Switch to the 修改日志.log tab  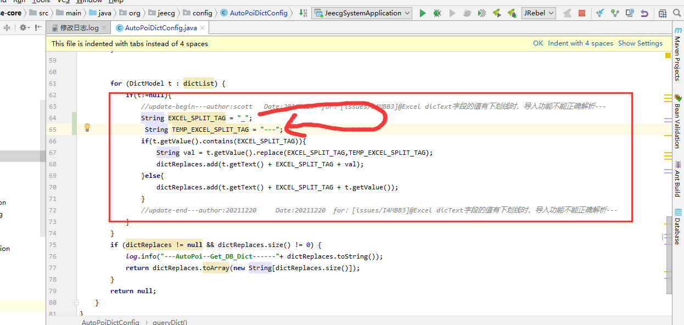(79, 28)
